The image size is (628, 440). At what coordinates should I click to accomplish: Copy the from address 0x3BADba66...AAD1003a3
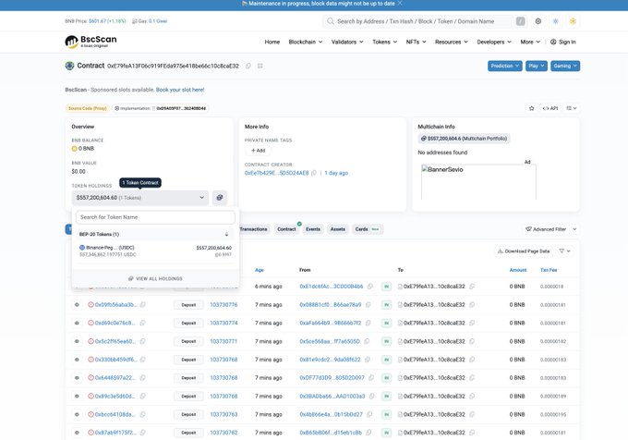tap(372, 396)
